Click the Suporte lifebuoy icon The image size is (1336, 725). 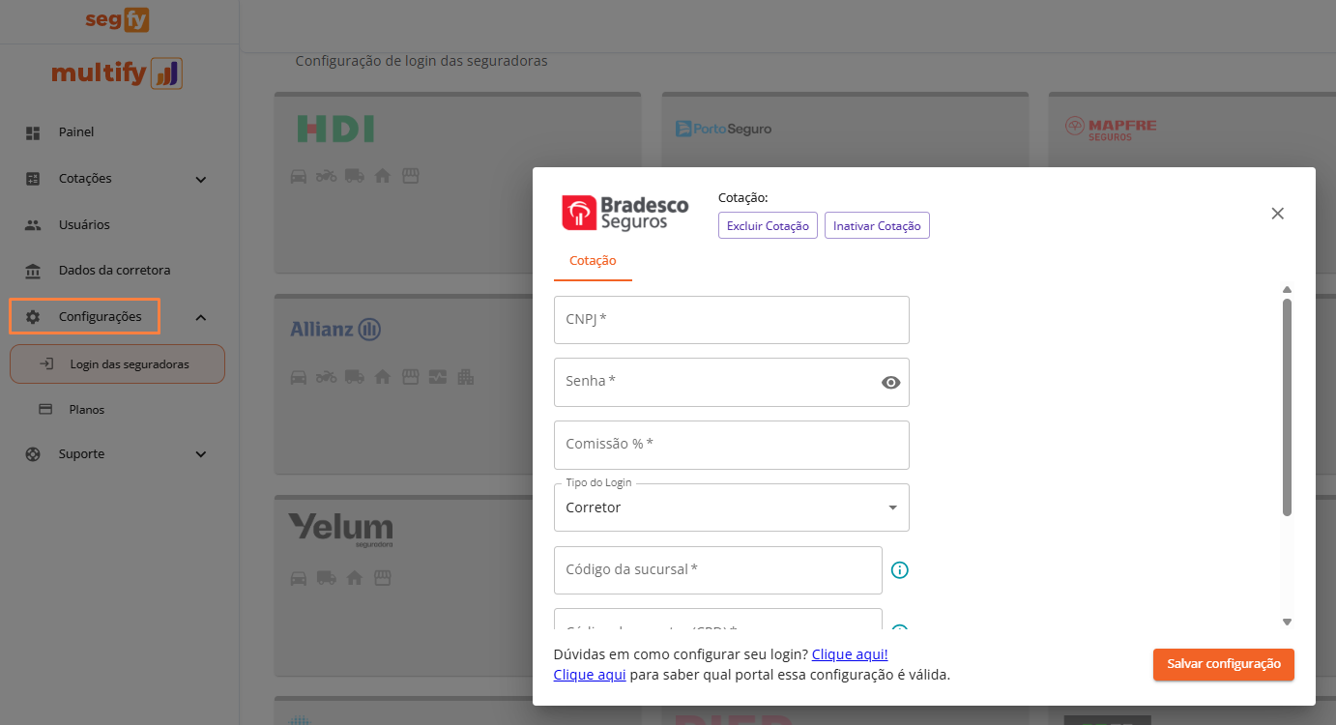33,454
